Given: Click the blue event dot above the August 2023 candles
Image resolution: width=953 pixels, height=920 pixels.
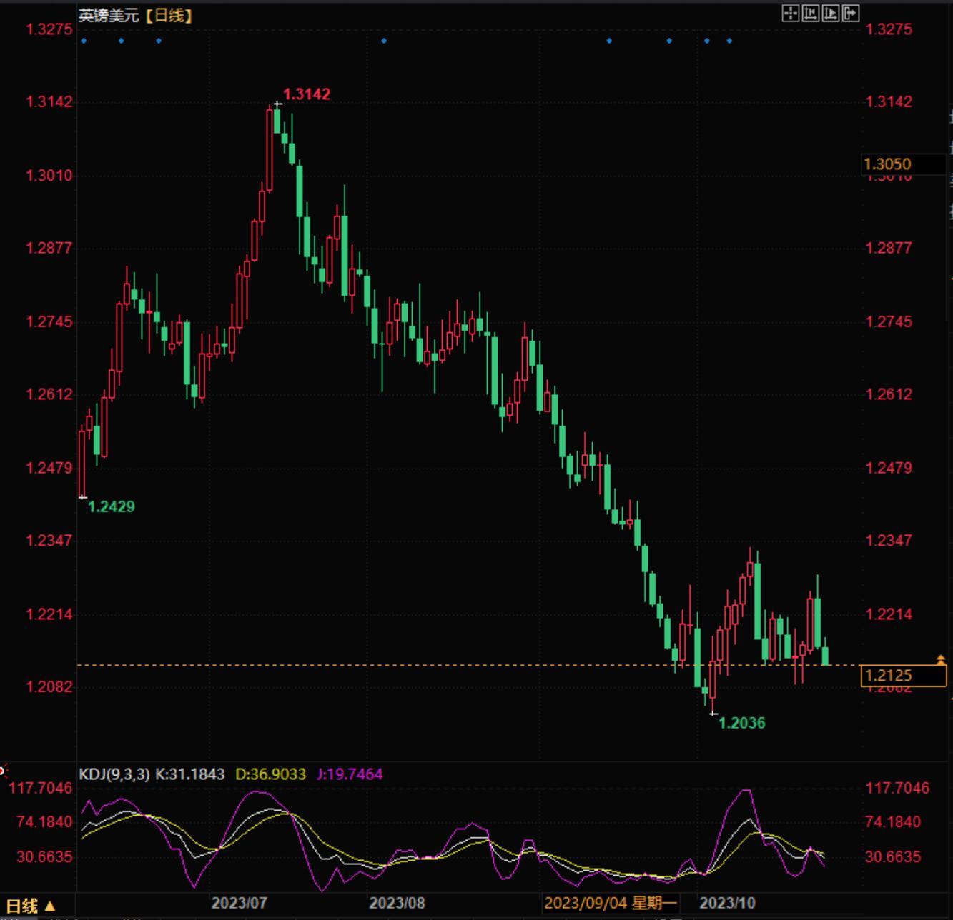Looking at the screenshot, I should 384,41.
